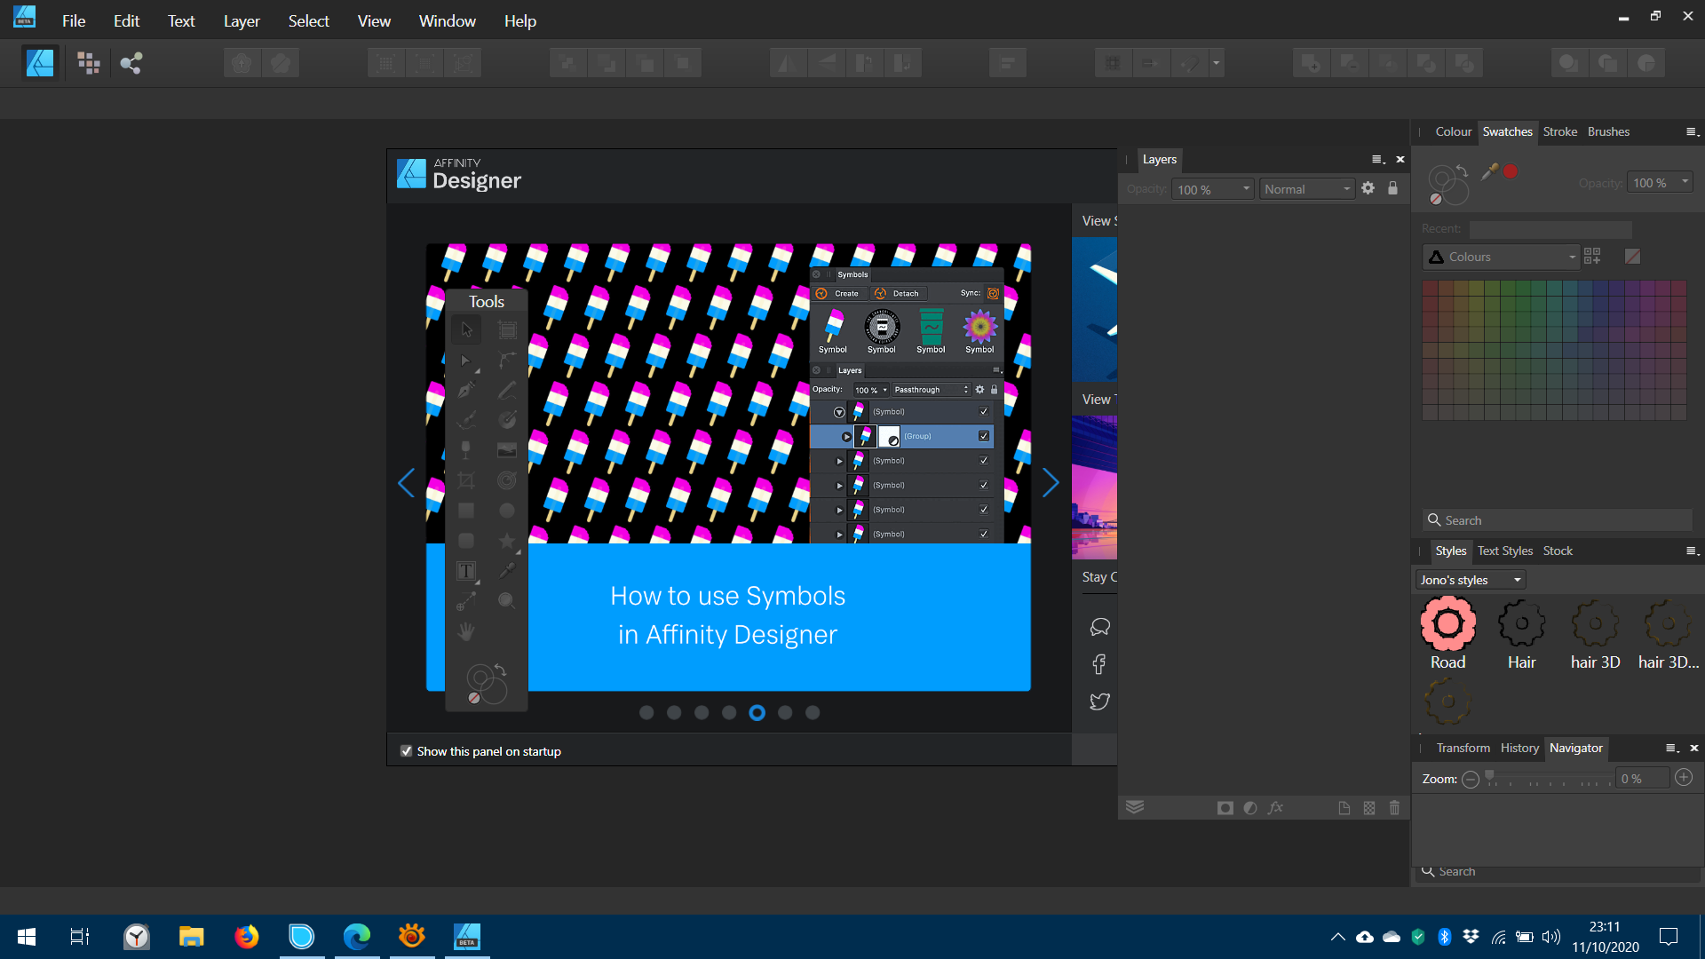Image resolution: width=1705 pixels, height=959 pixels.
Task: Open the Facebook icon on welcome panel
Action: (1099, 664)
